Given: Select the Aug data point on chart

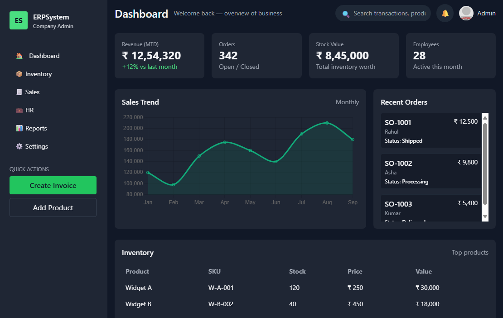Looking at the screenshot, I should 327,123.
